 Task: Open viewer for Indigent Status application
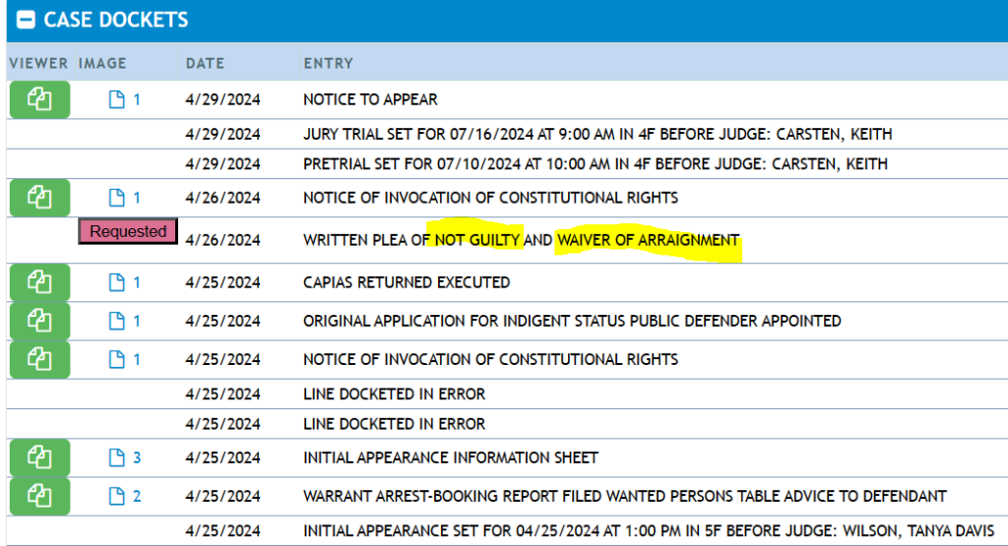(39, 321)
